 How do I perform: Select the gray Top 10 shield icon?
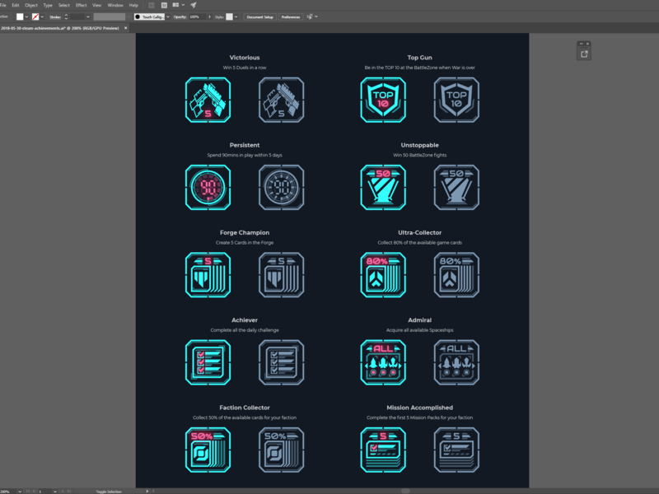(456, 100)
